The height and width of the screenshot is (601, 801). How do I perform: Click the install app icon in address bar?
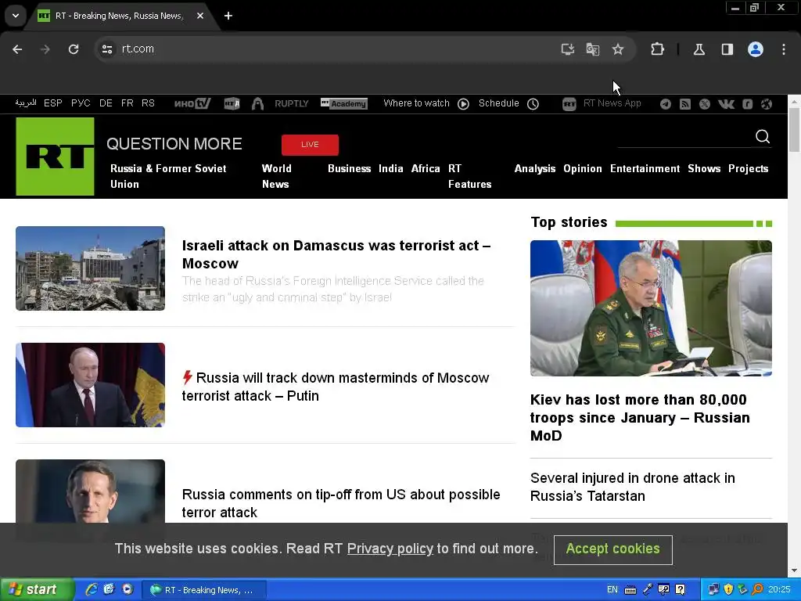pyautogui.click(x=568, y=49)
